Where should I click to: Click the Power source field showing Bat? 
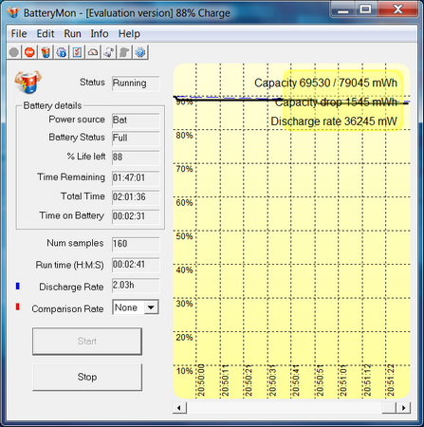pos(136,121)
